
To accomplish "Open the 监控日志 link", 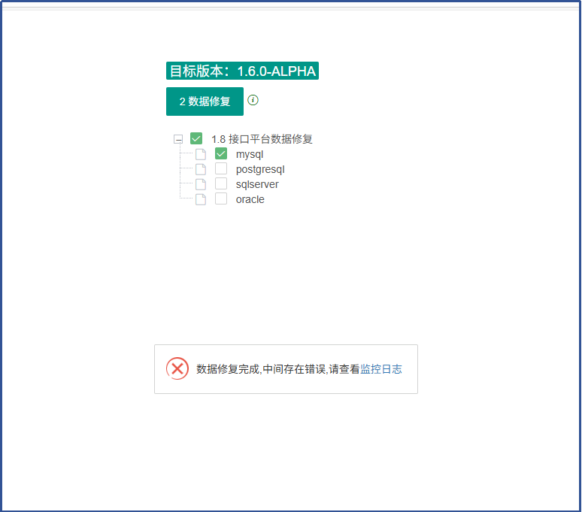I will (381, 369).
